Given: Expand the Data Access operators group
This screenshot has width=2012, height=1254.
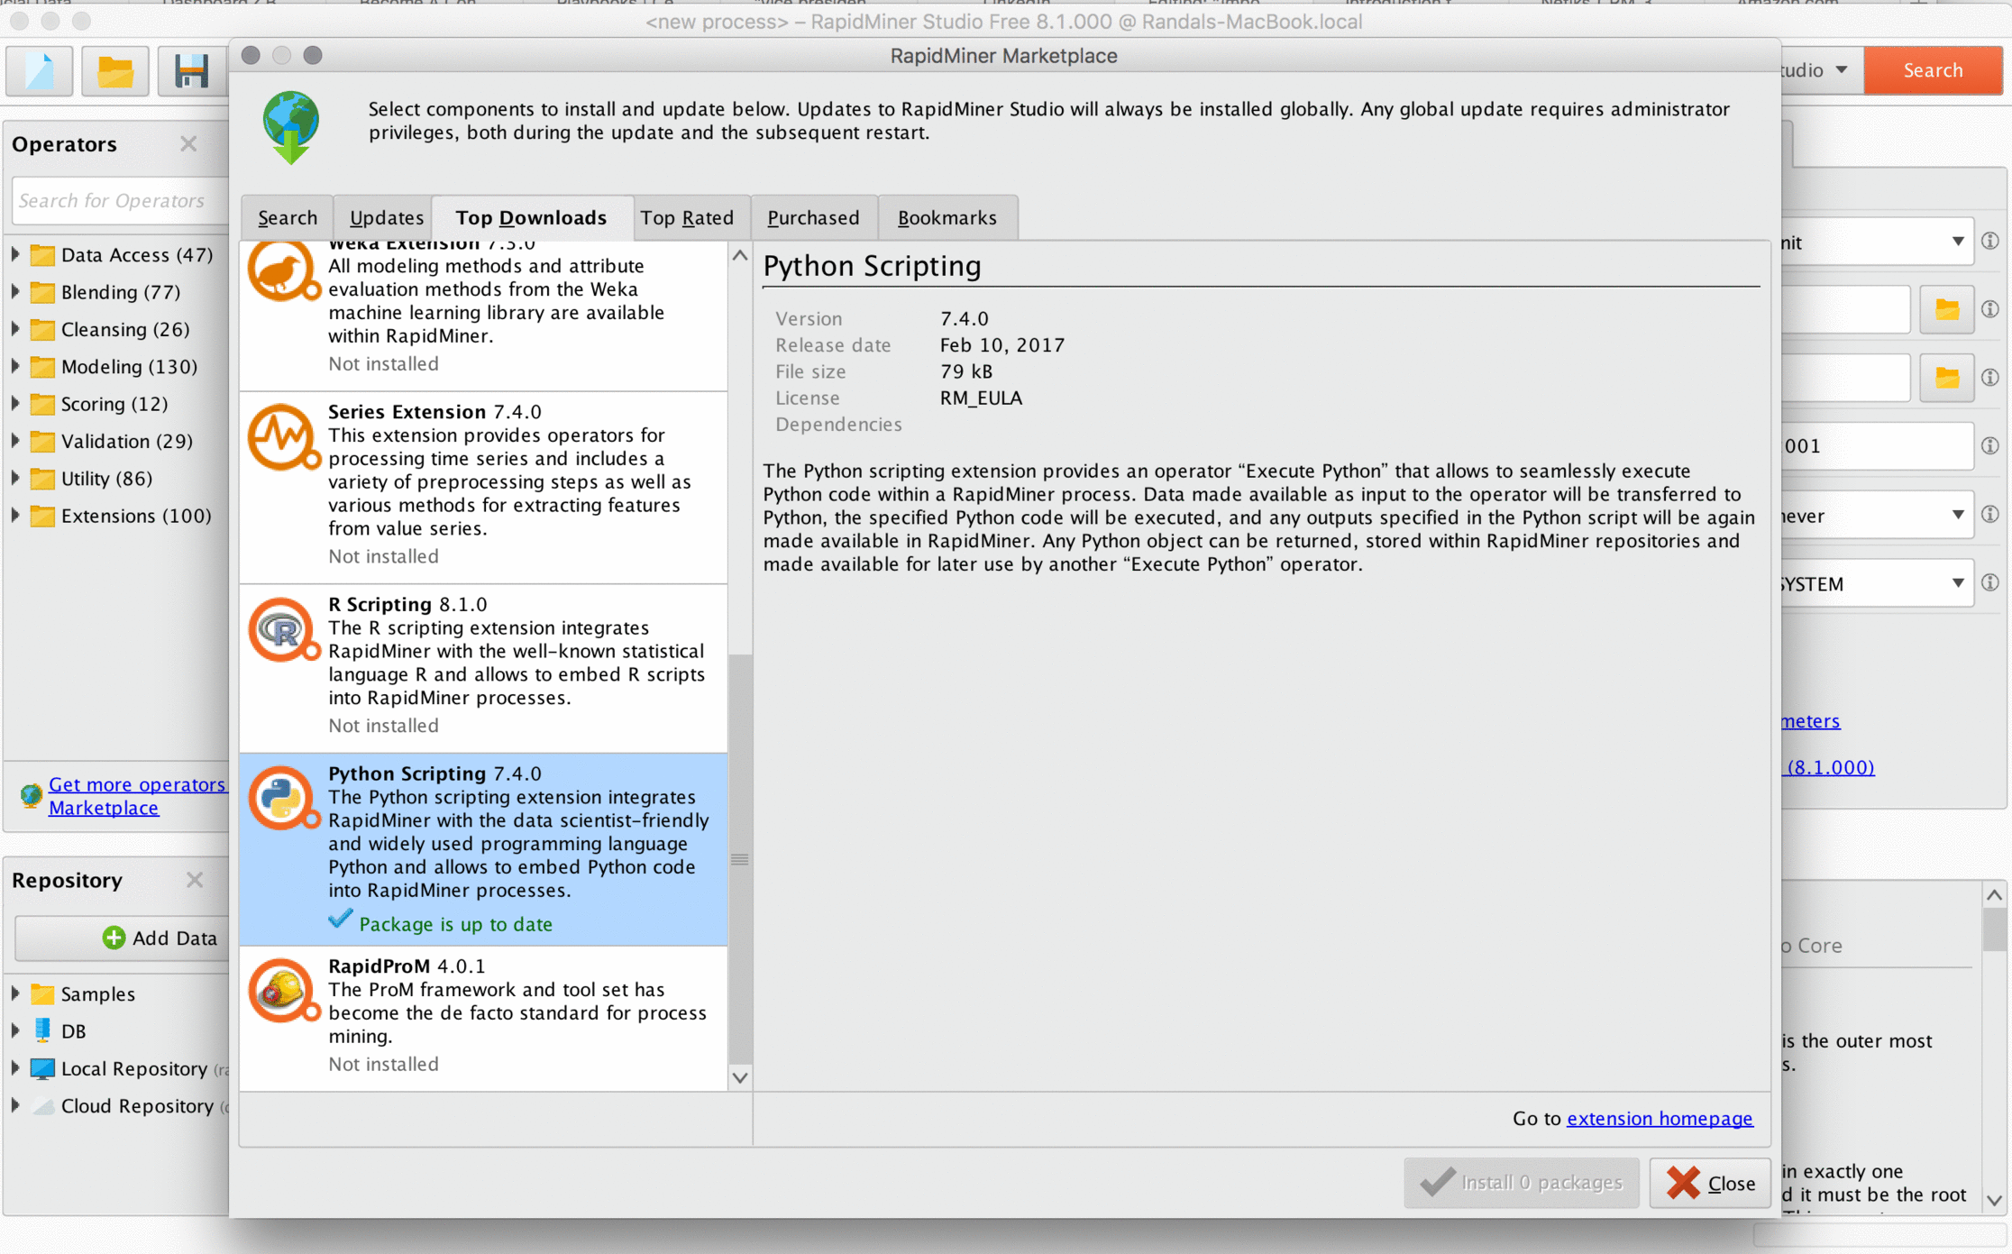Looking at the screenshot, I should (15, 255).
